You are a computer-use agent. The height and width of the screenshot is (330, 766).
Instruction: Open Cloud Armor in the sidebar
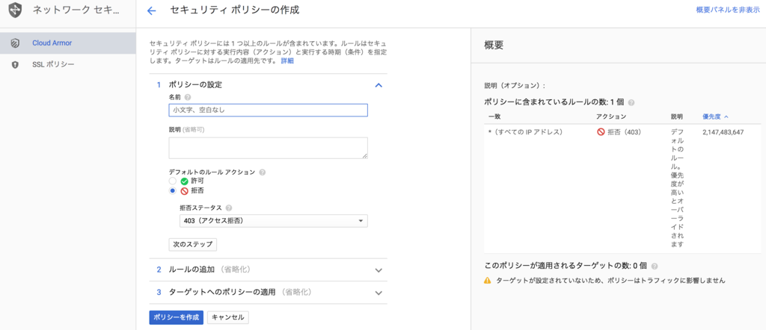click(x=52, y=43)
